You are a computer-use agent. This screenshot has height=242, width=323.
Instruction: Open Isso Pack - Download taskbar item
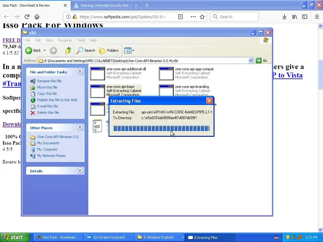coord(58,238)
